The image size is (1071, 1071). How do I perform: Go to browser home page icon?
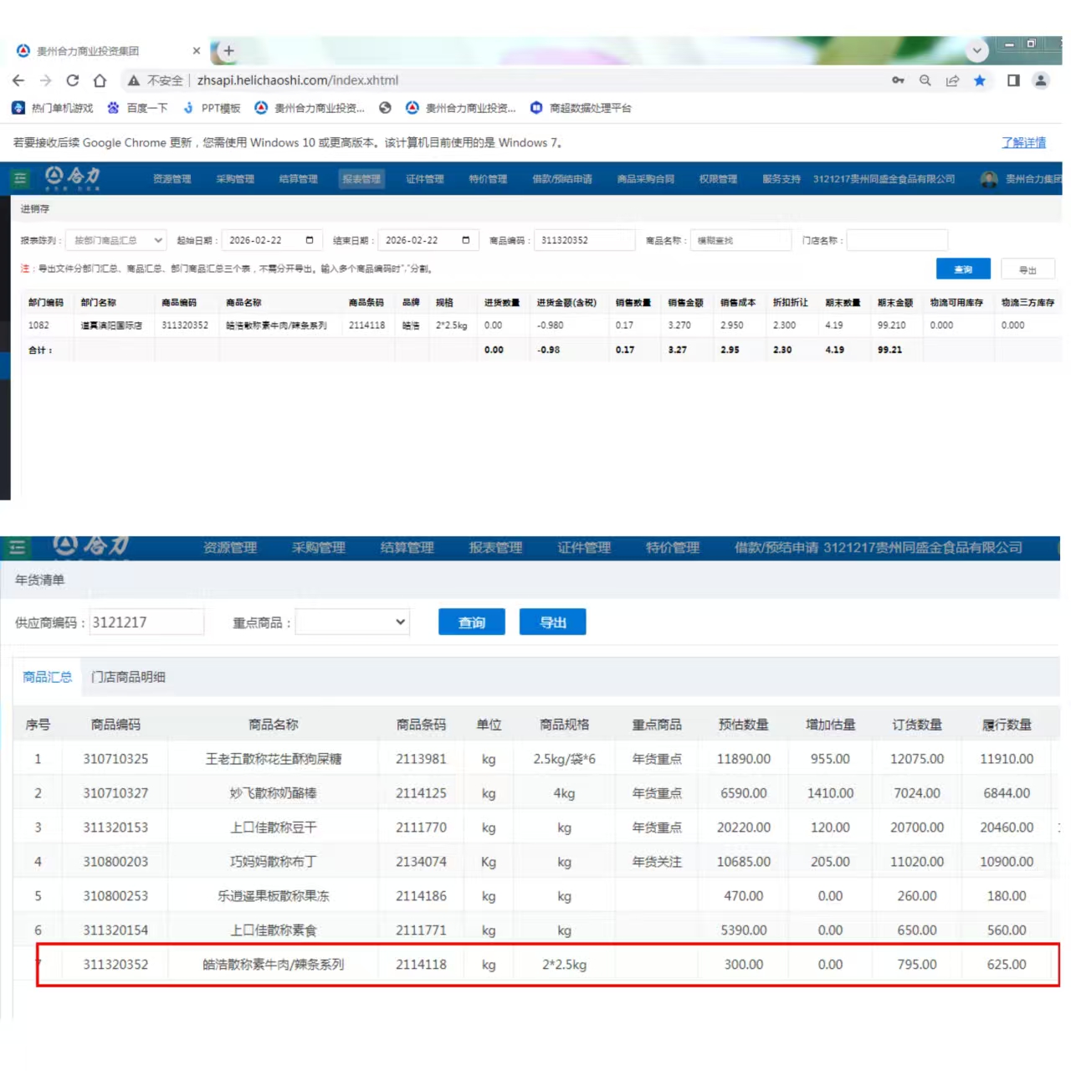pyautogui.click(x=100, y=80)
